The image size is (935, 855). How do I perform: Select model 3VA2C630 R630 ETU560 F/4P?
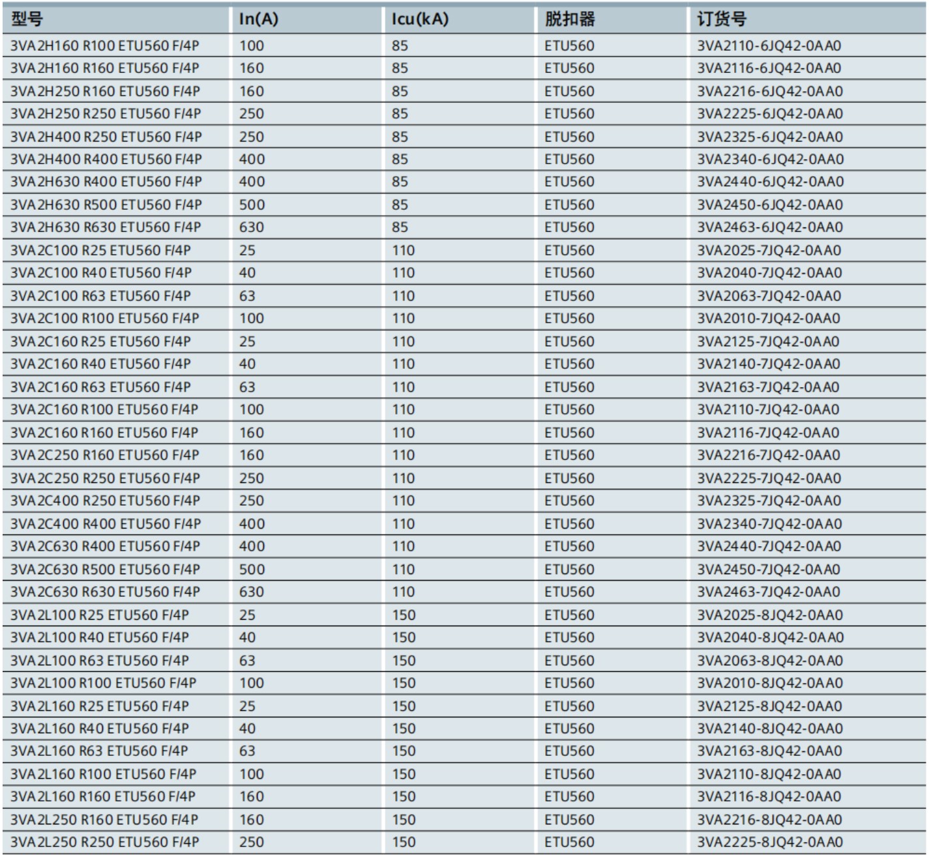tap(105, 592)
